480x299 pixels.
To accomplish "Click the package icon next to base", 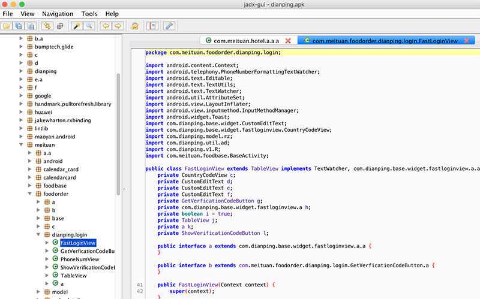I will pyautogui.click(x=47, y=218).
